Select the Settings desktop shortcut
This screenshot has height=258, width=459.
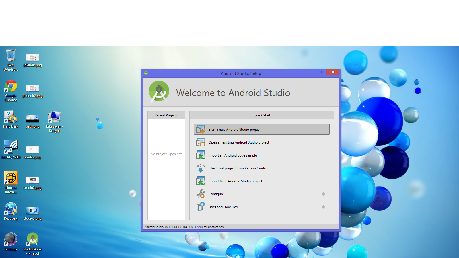[11, 242]
